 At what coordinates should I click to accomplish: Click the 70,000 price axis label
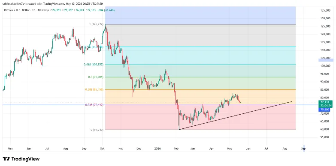325,114
